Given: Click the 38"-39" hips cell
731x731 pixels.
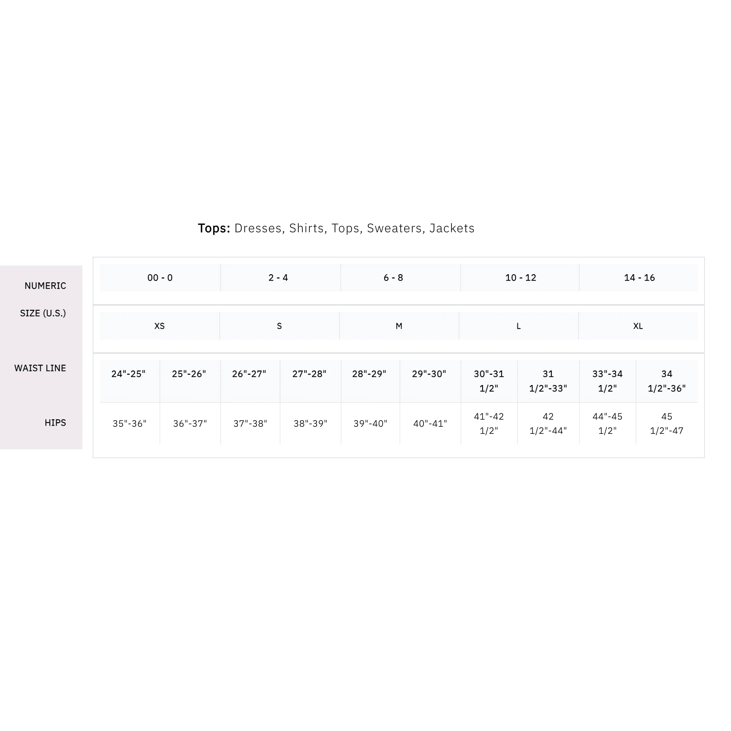Looking at the screenshot, I should tap(310, 423).
